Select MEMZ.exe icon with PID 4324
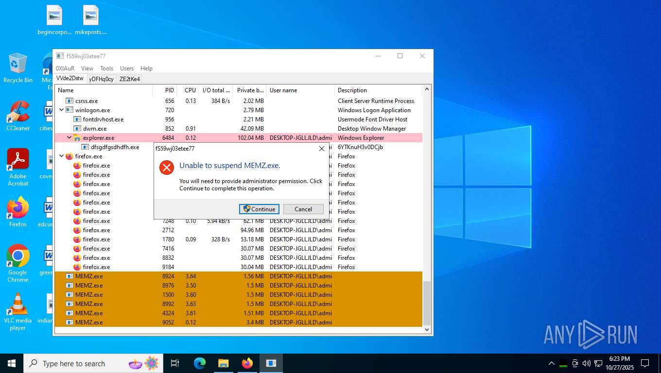The width and height of the screenshot is (661, 373). click(70, 313)
